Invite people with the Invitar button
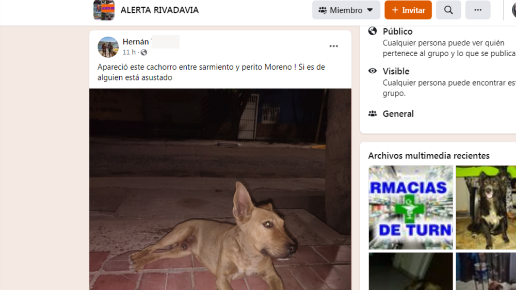 pyautogui.click(x=408, y=10)
